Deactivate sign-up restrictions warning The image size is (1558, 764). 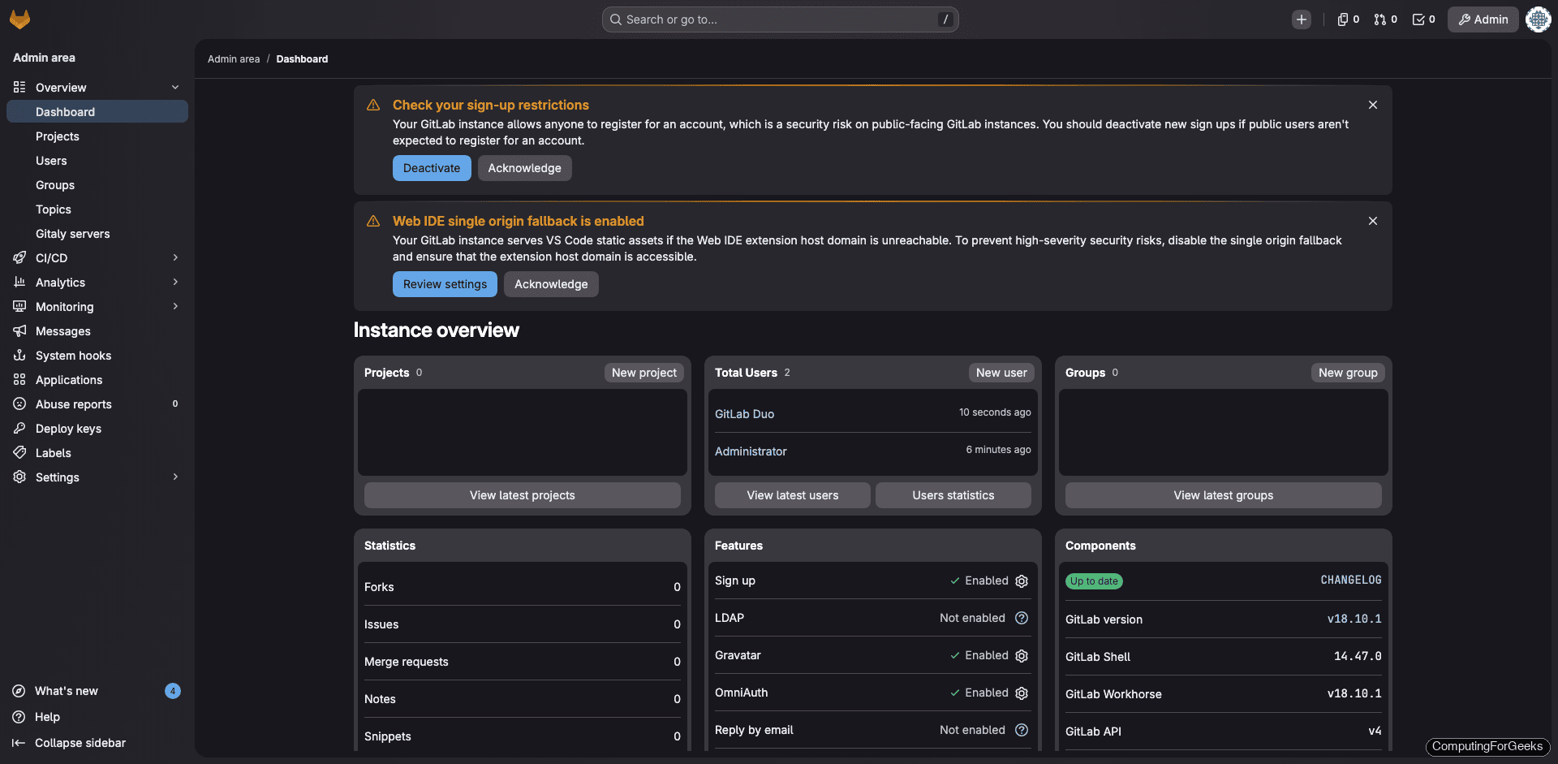(431, 168)
